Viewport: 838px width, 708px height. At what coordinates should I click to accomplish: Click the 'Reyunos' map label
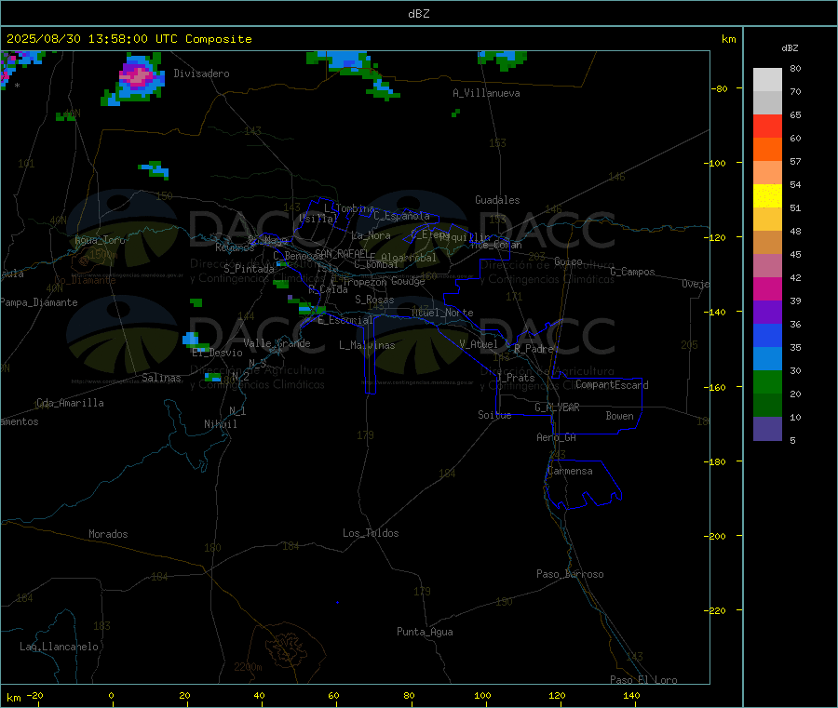click(235, 247)
